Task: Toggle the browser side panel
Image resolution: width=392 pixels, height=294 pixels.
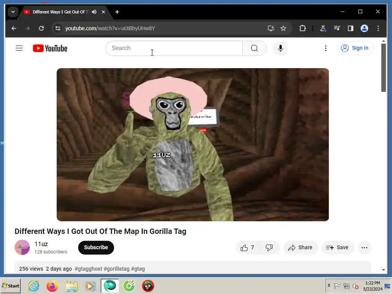Action: tap(351, 28)
